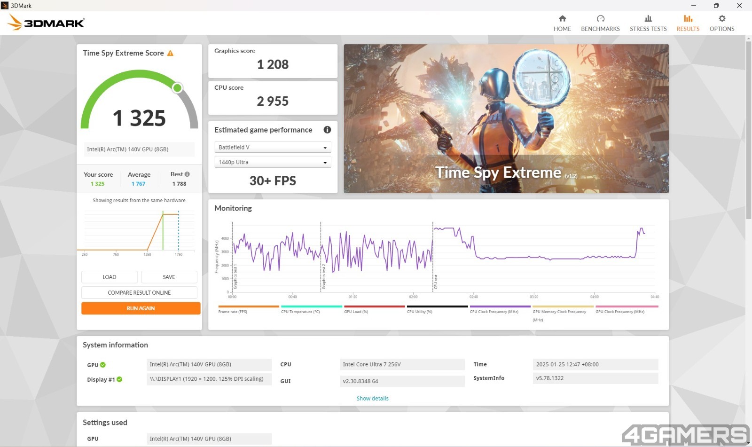Click the Best score info icon

pyautogui.click(x=187, y=174)
